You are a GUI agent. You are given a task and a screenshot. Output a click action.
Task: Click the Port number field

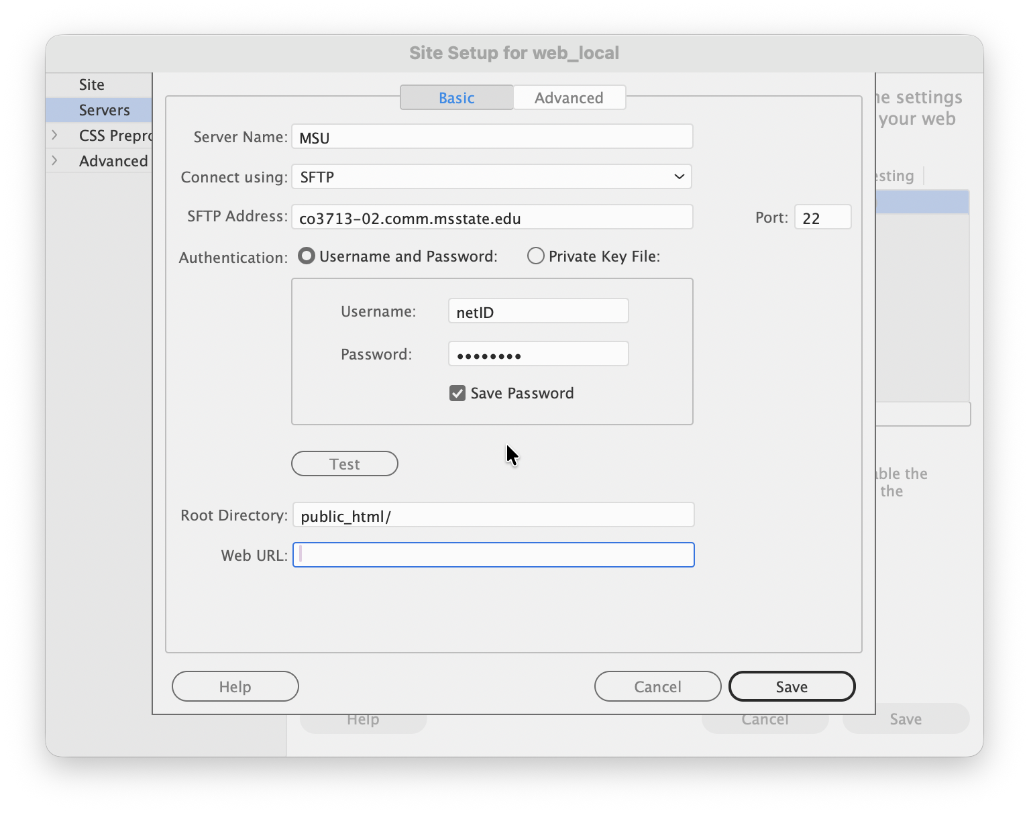[822, 217]
